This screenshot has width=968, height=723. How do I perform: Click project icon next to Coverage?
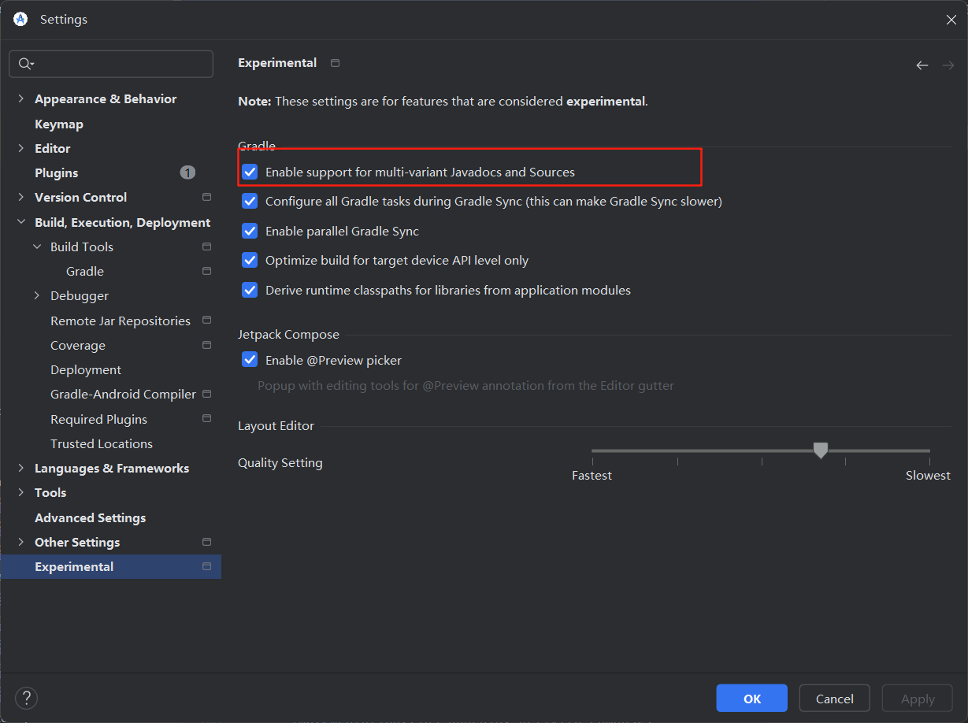pos(206,345)
